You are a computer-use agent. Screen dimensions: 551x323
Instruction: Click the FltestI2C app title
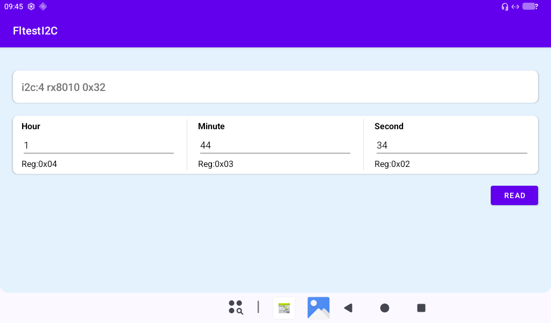(x=35, y=31)
